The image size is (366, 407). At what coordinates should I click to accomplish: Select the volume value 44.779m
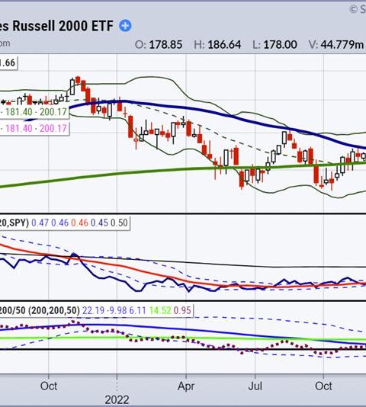342,45
